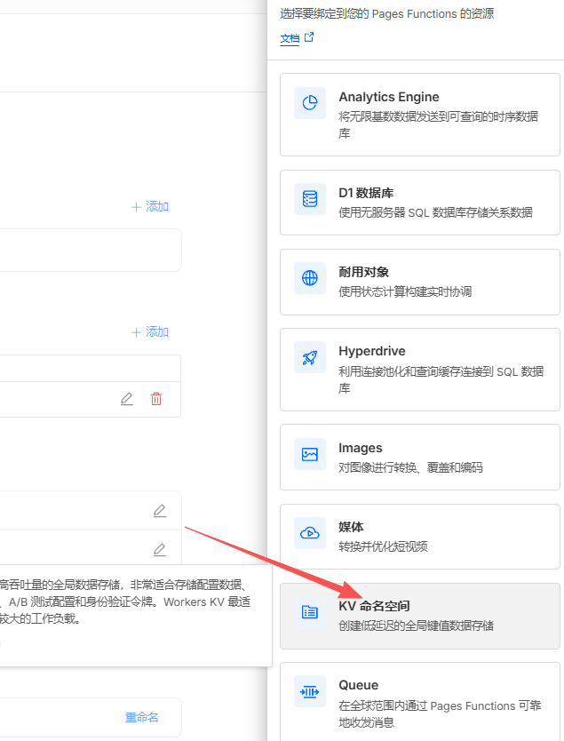Screen dimensions: 564x741
Task: Select the D1 数据库 resource card
Action: pyautogui.click(x=420, y=203)
